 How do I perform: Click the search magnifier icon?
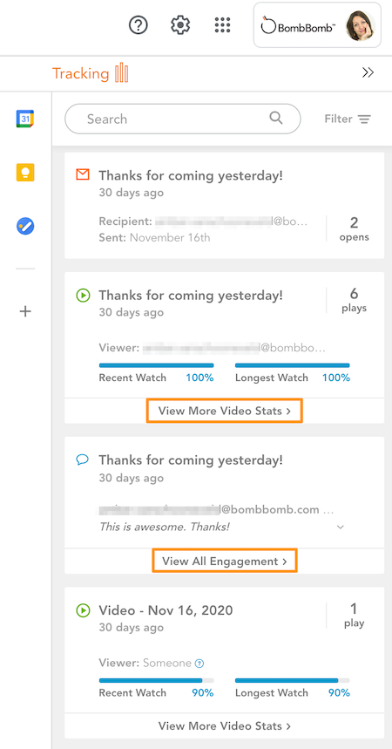click(276, 118)
